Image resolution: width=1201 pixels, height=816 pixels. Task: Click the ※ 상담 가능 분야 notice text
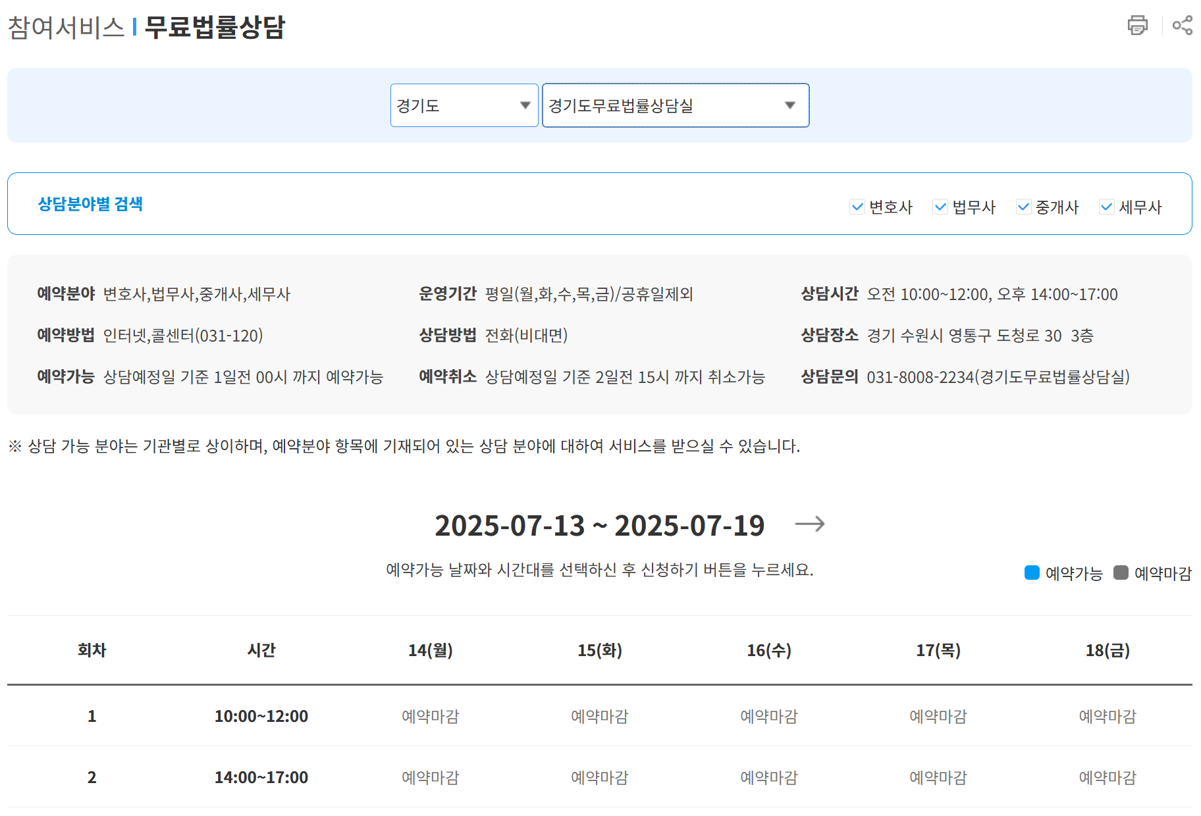pyautogui.click(x=404, y=446)
